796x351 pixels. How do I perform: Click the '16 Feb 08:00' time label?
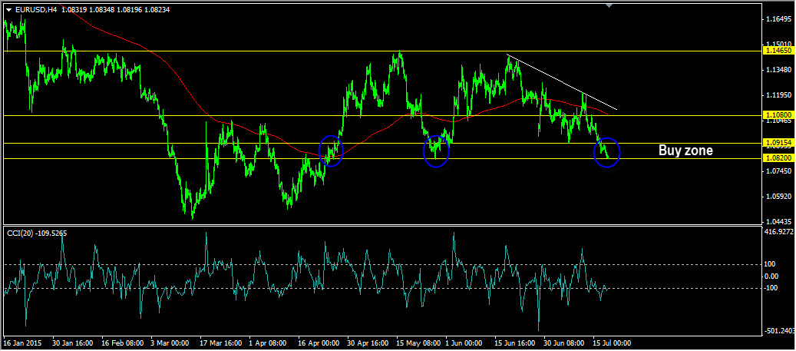123,343
